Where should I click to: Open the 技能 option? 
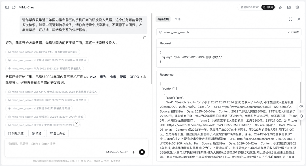[x=37, y=133]
